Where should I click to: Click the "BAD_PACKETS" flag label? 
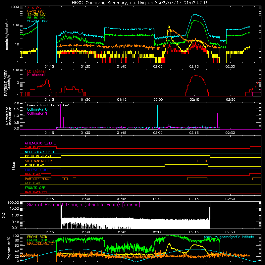[36, 192]
